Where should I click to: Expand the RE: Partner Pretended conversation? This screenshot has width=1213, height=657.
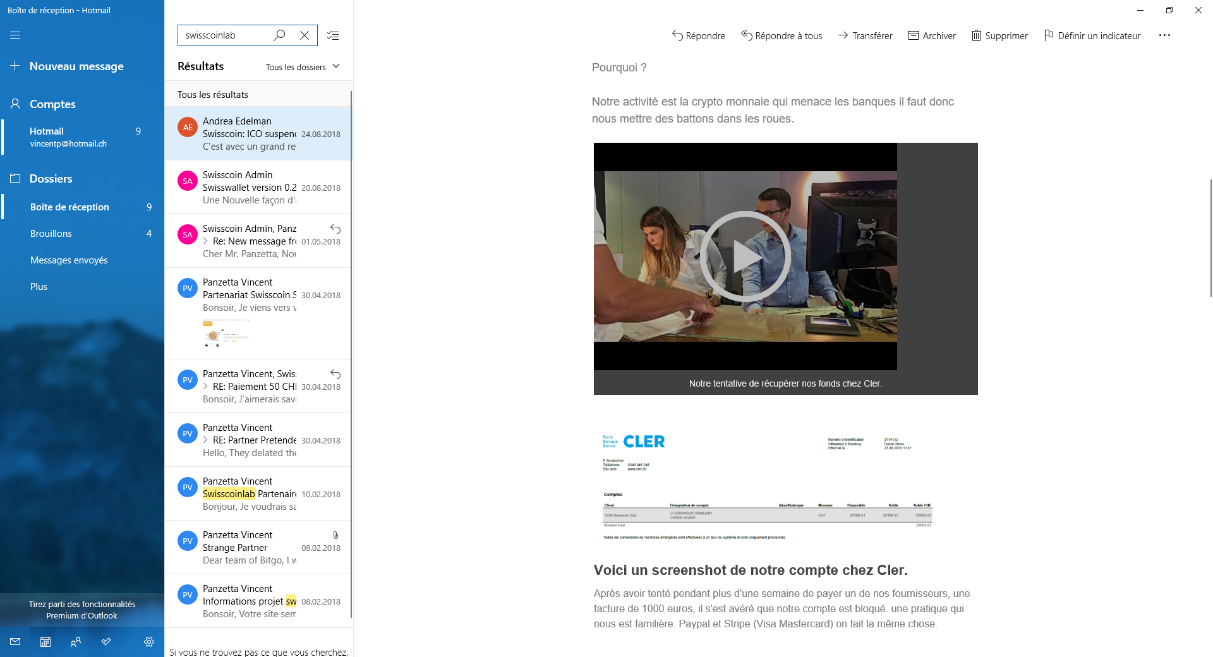click(206, 440)
